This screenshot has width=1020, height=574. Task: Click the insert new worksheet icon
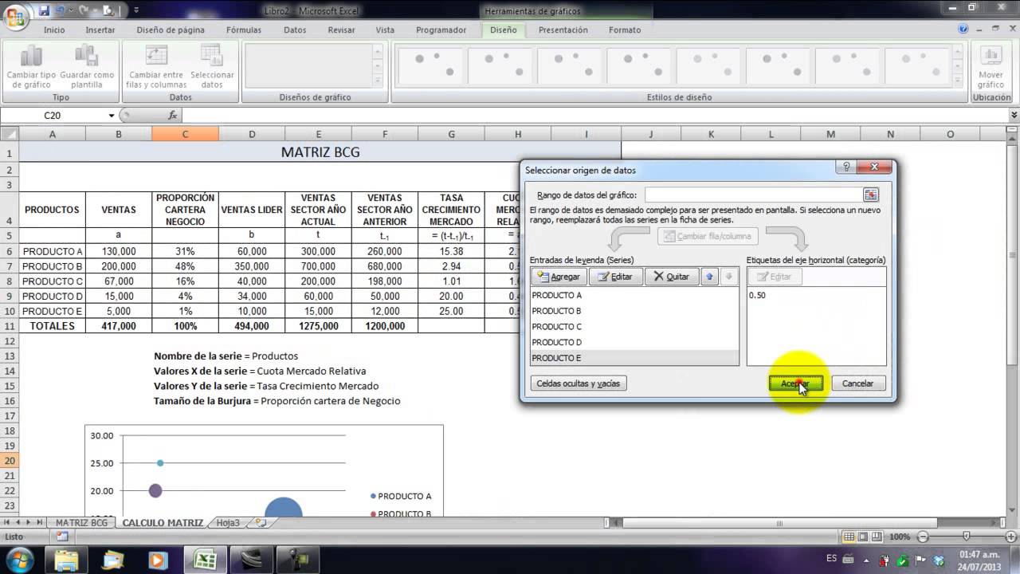click(x=261, y=523)
